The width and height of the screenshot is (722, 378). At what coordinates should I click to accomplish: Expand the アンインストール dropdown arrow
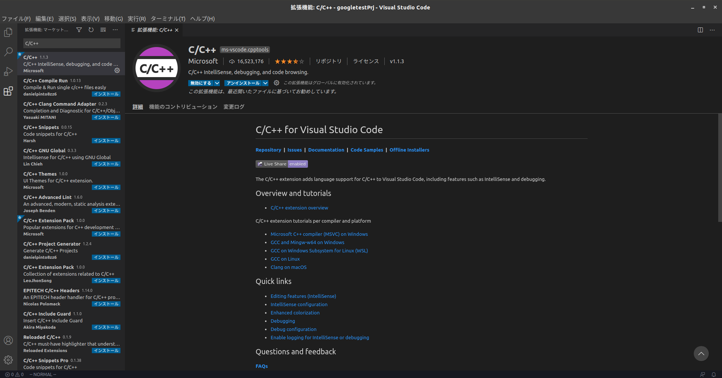click(265, 83)
